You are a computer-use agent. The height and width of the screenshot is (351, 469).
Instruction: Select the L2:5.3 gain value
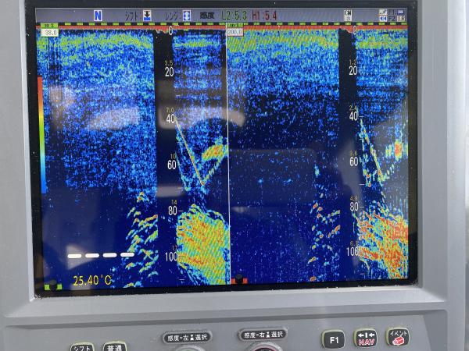click(x=234, y=16)
